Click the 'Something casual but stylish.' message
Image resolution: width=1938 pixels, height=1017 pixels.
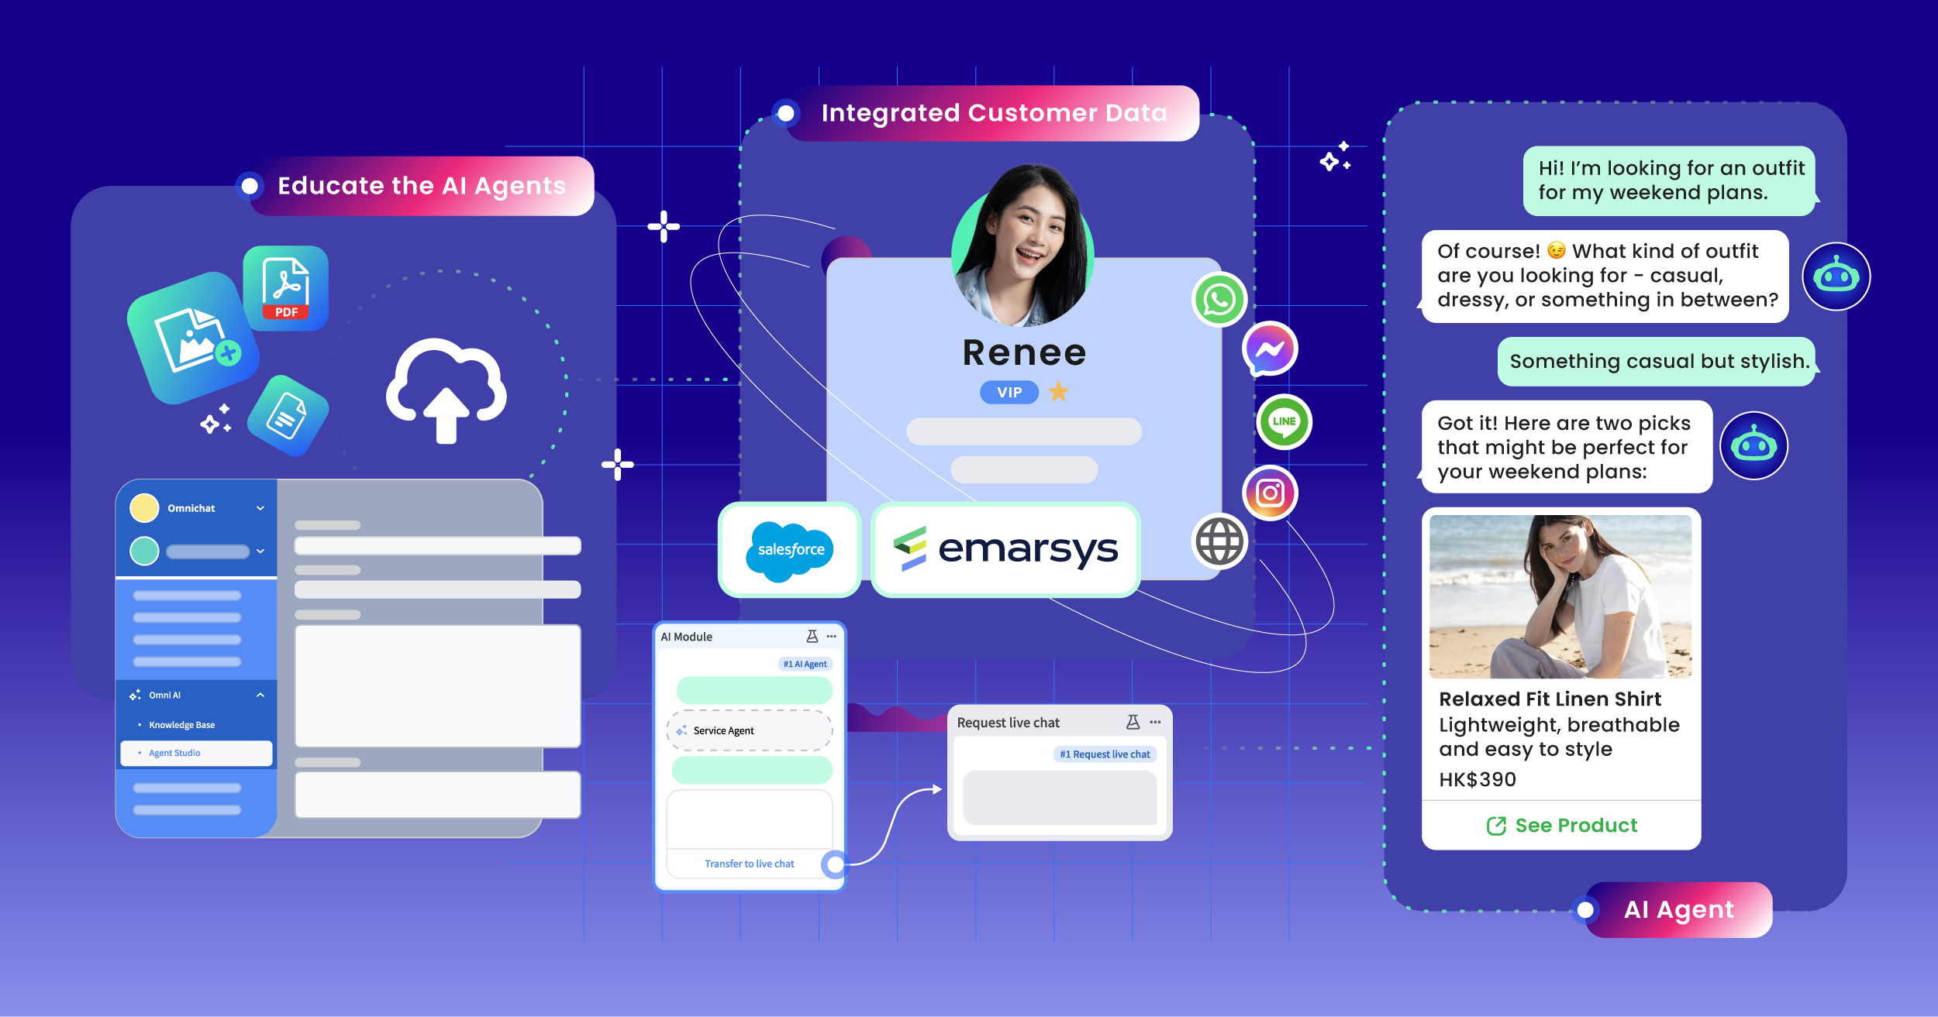coord(1656,361)
